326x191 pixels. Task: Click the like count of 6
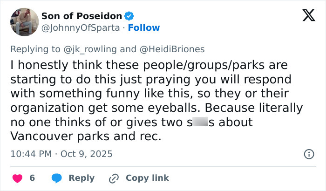(32, 178)
